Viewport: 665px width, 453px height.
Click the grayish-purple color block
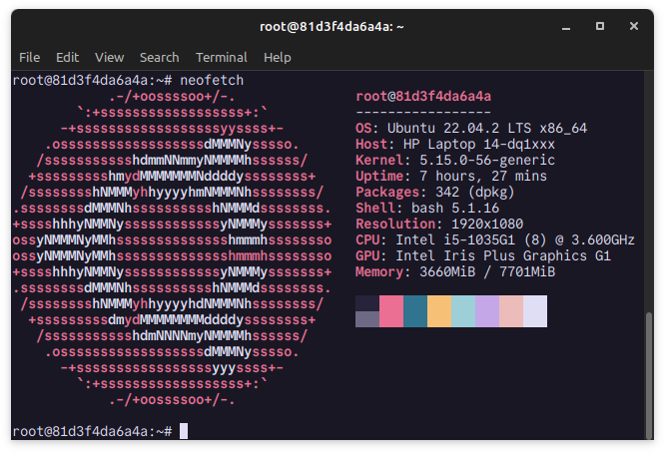tap(367, 319)
